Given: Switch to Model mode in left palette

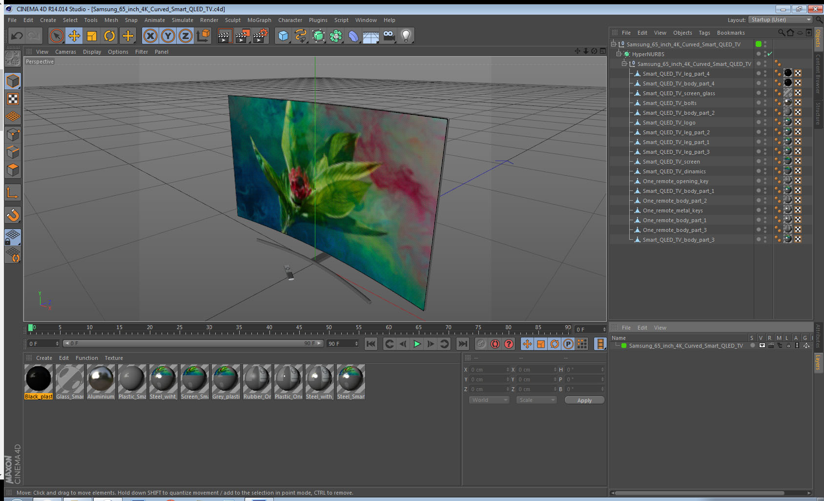Looking at the screenshot, I should point(13,81).
